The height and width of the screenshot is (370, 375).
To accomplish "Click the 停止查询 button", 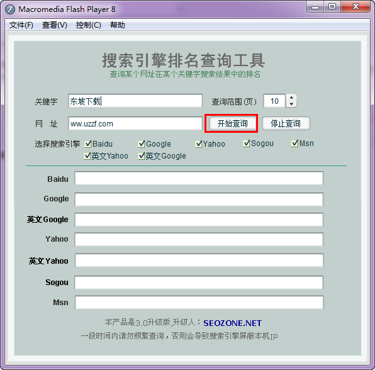I will (x=286, y=123).
